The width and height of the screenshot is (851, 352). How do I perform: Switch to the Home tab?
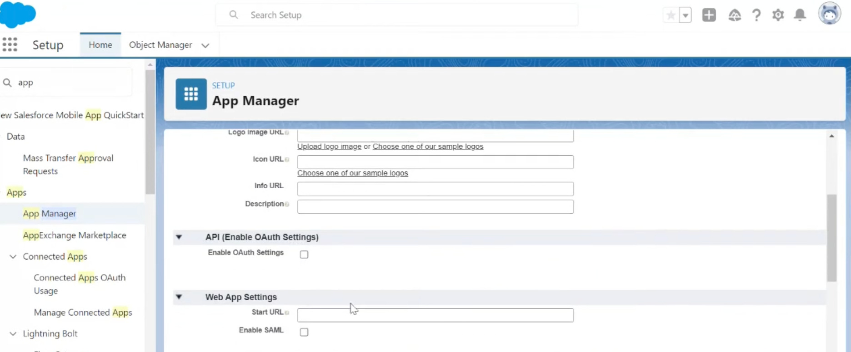point(100,45)
